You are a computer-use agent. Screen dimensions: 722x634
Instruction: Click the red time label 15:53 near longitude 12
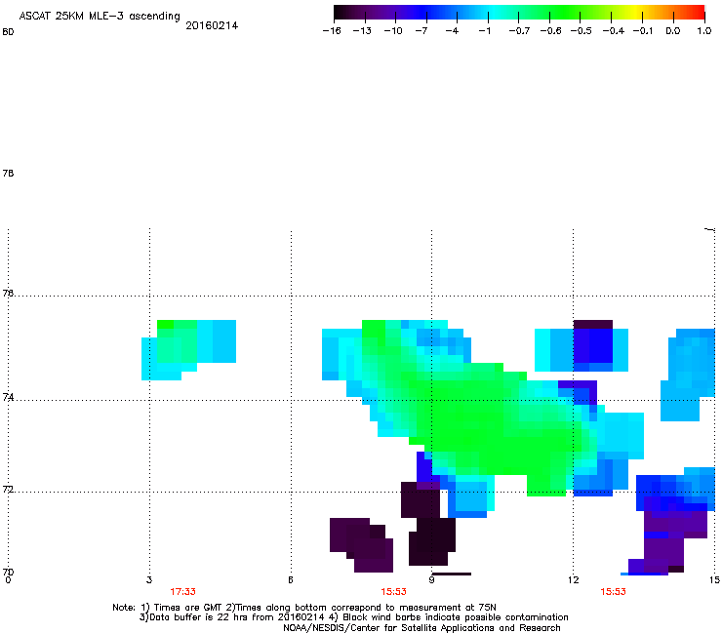(613, 592)
